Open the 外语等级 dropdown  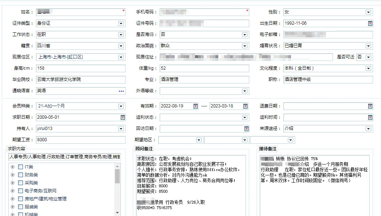click(x=245, y=91)
